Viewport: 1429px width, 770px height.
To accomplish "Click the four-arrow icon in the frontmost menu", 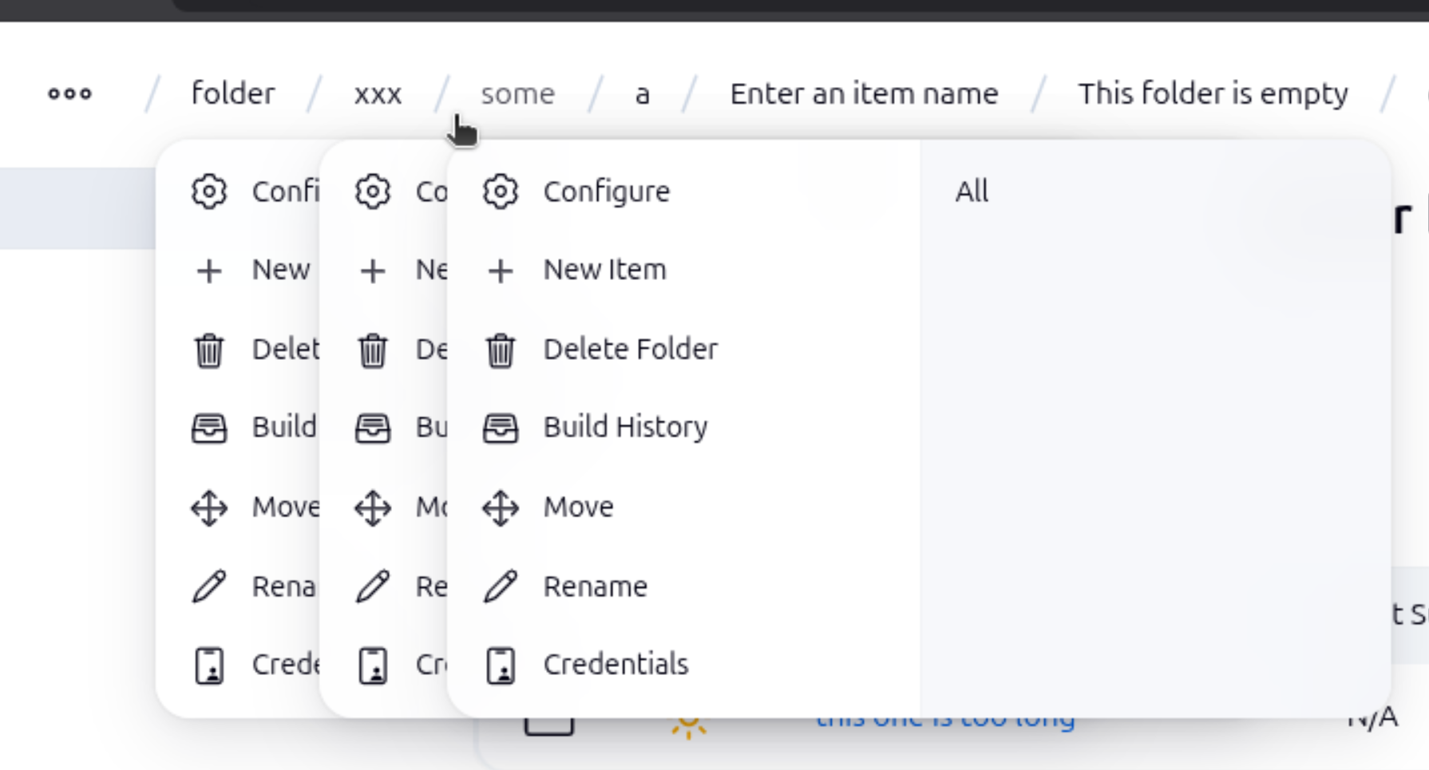I will [x=501, y=507].
